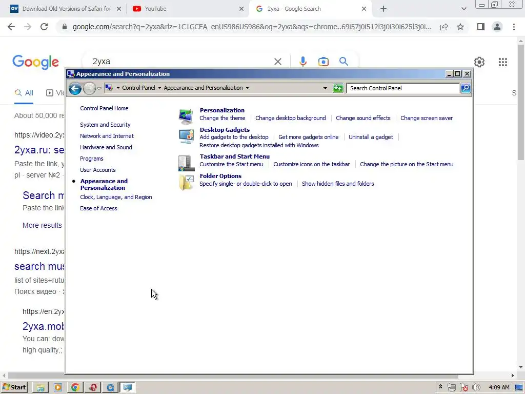Click the Taskbar and Start Menu icon
The width and height of the screenshot is (525, 394).
186,163
